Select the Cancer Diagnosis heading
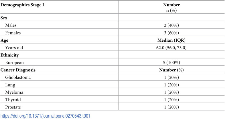 click(18, 70)
